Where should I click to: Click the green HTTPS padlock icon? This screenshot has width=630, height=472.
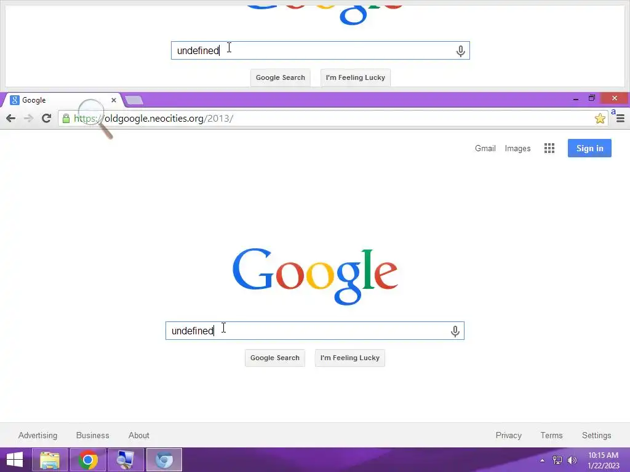[x=66, y=119]
